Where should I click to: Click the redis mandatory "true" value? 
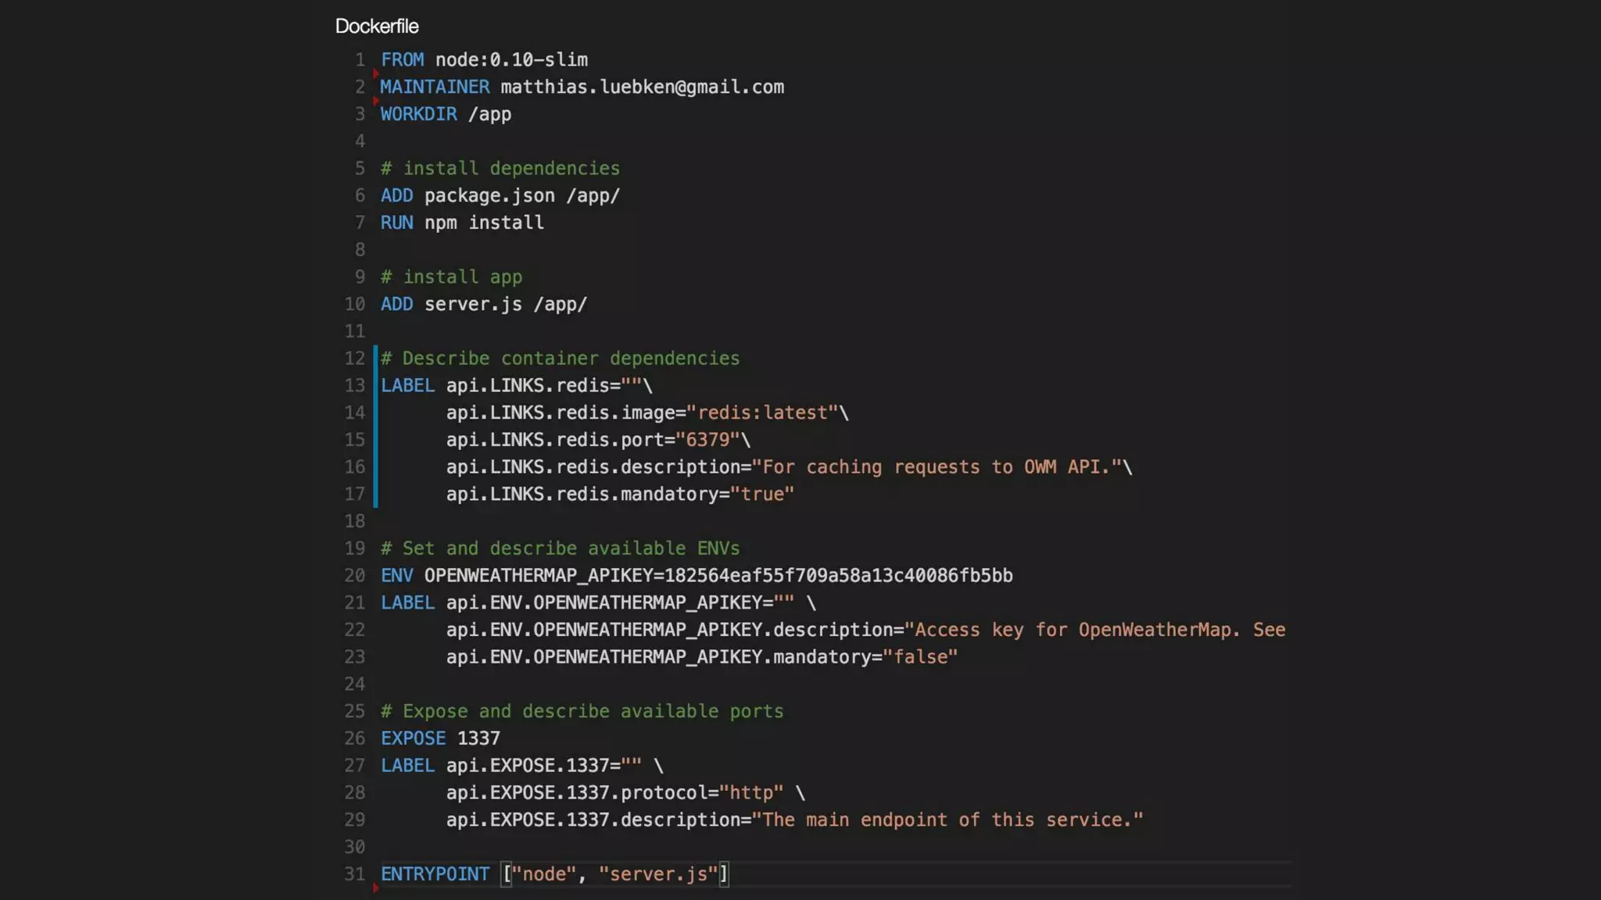point(762,494)
